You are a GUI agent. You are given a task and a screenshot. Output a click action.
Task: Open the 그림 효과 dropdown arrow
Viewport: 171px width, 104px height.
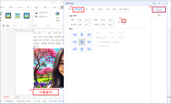pyautogui.click(x=48, y=16)
